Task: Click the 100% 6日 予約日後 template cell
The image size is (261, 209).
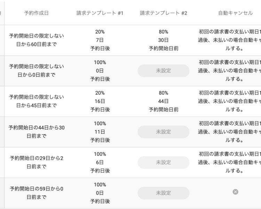Action: pos(100,163)
